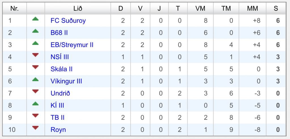Screen dimensions: 290x139
Task: Click the red down arrow beside NSÍ III
Action: click(35, 55)
